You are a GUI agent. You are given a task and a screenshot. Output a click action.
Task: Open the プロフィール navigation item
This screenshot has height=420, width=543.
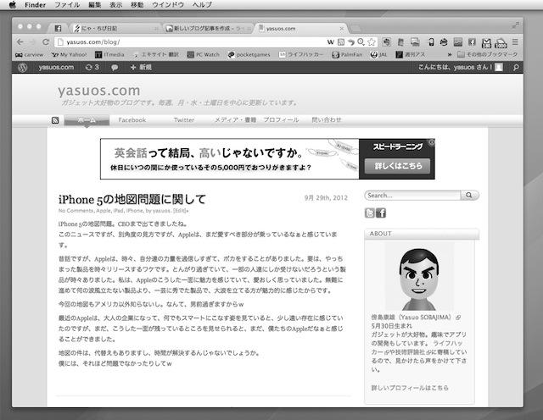pyautogui.click(x=281, y=120)
